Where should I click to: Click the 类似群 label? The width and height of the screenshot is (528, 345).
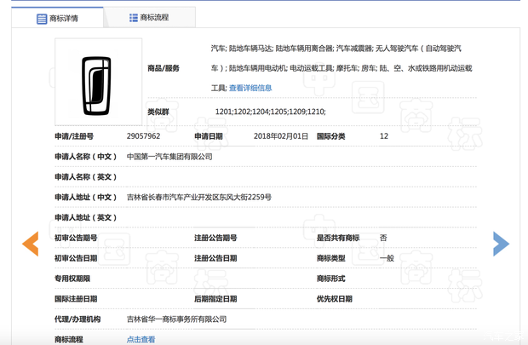158,112
